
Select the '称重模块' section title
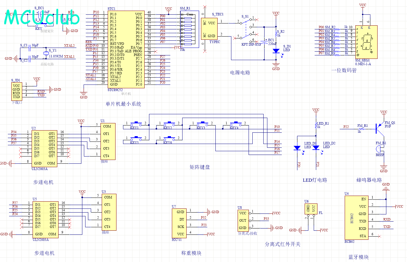pos(191,253)
